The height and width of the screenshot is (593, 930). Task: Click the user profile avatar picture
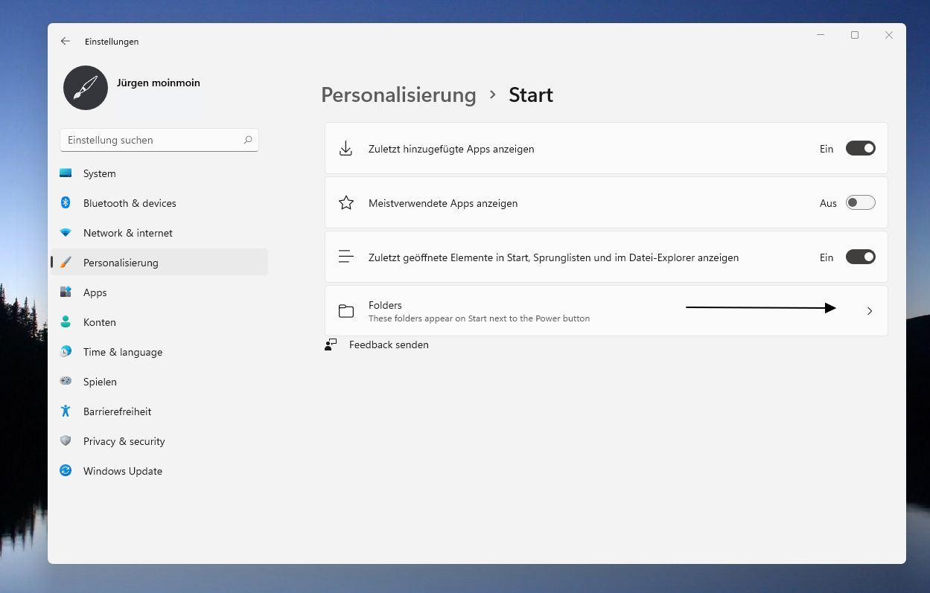86,88
